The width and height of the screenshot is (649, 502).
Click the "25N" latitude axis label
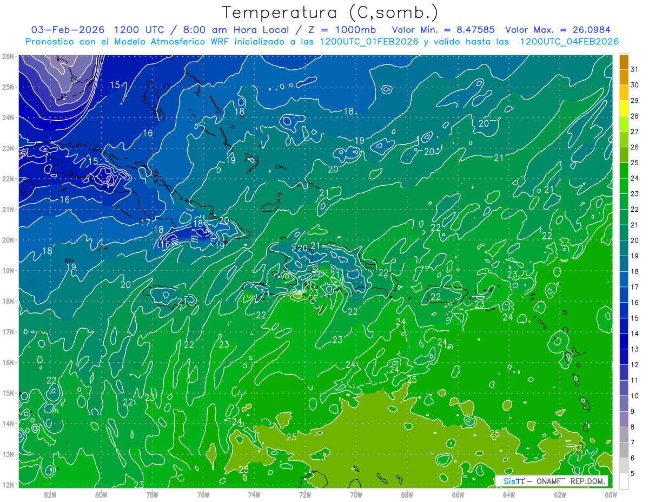(8, 87)
